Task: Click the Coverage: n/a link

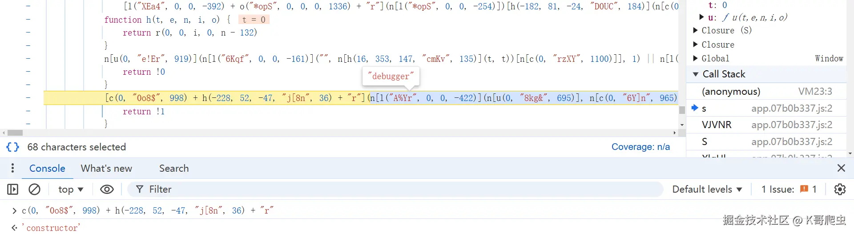Action: (x=640, y=147)
